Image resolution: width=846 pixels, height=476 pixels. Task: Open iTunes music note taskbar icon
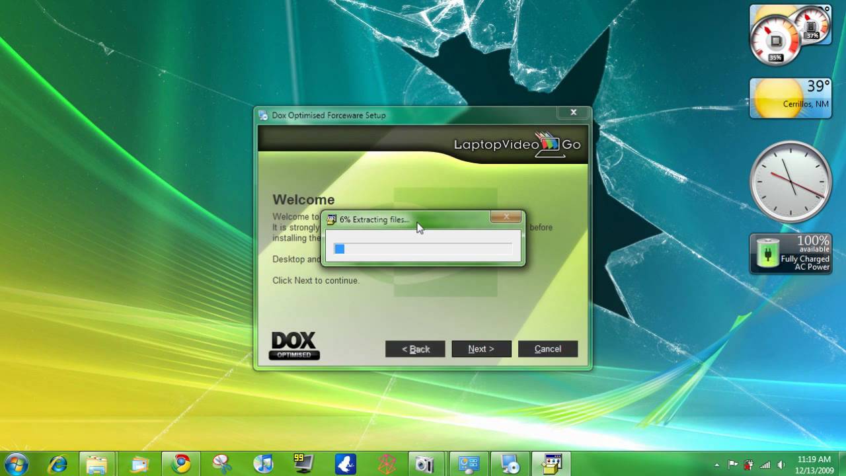[x=263, y=464]
